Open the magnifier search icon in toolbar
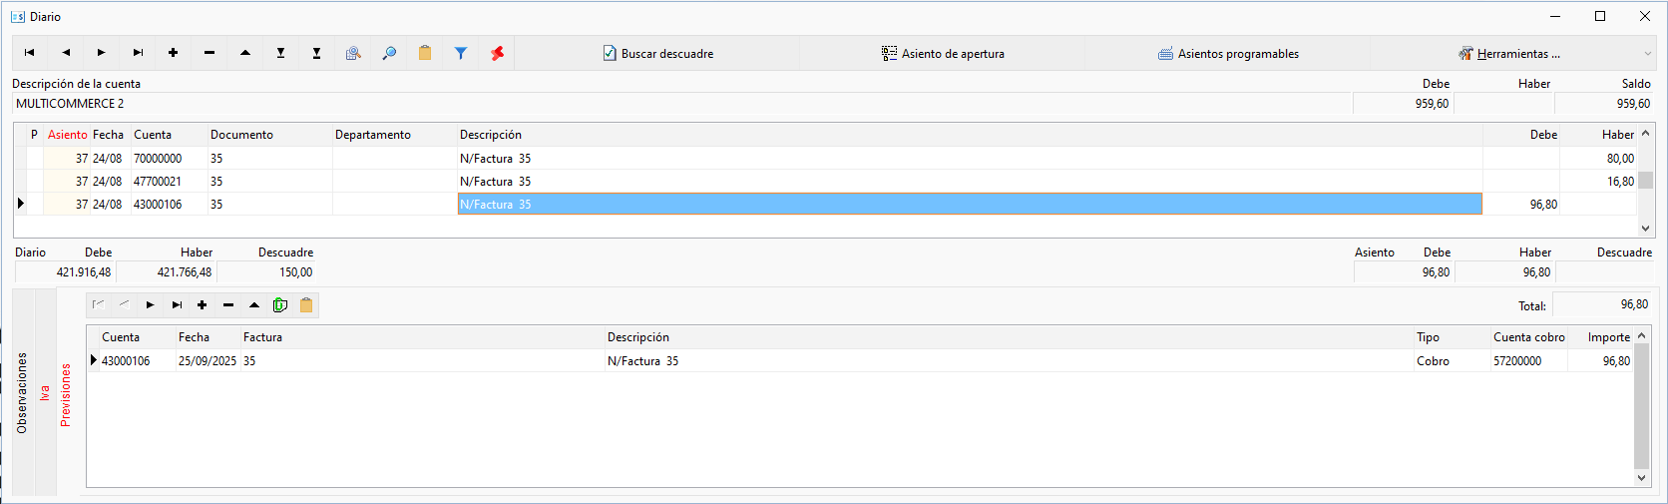Screen dimensions: 1668x504 click(x=389, y=53)
